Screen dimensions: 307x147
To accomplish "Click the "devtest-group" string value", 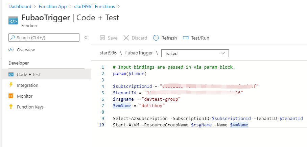I will click(161, 99).
